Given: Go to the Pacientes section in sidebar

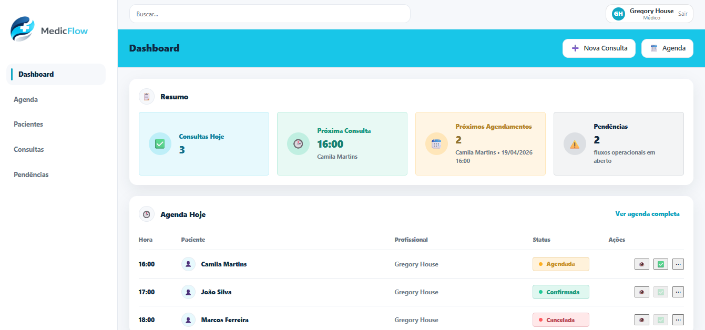Looking at the screenshot, I should click(x=28, y=124).
